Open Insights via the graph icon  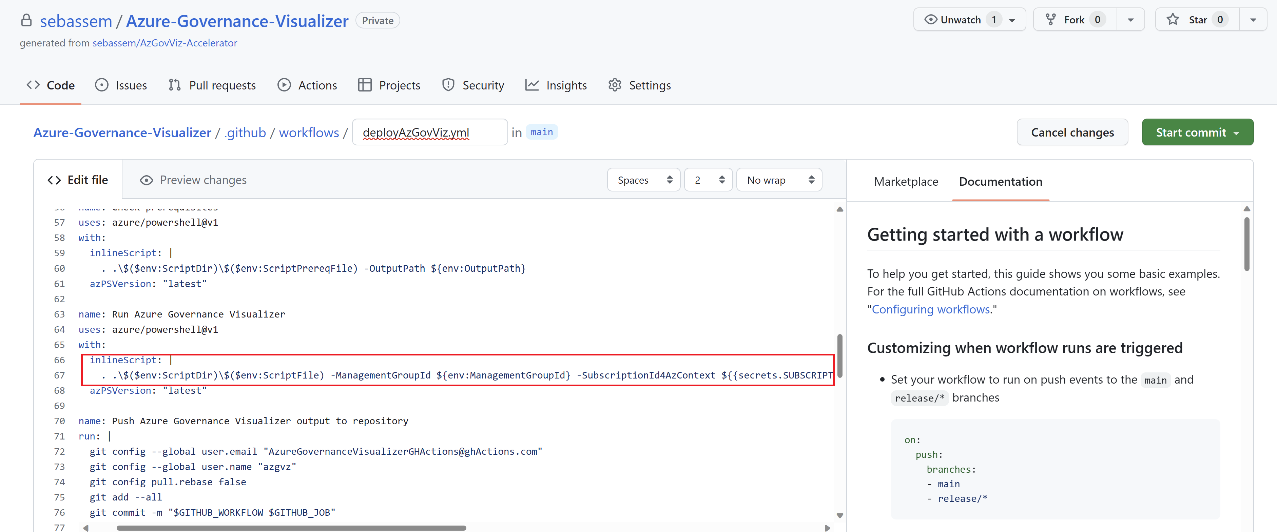click(532, 85)
